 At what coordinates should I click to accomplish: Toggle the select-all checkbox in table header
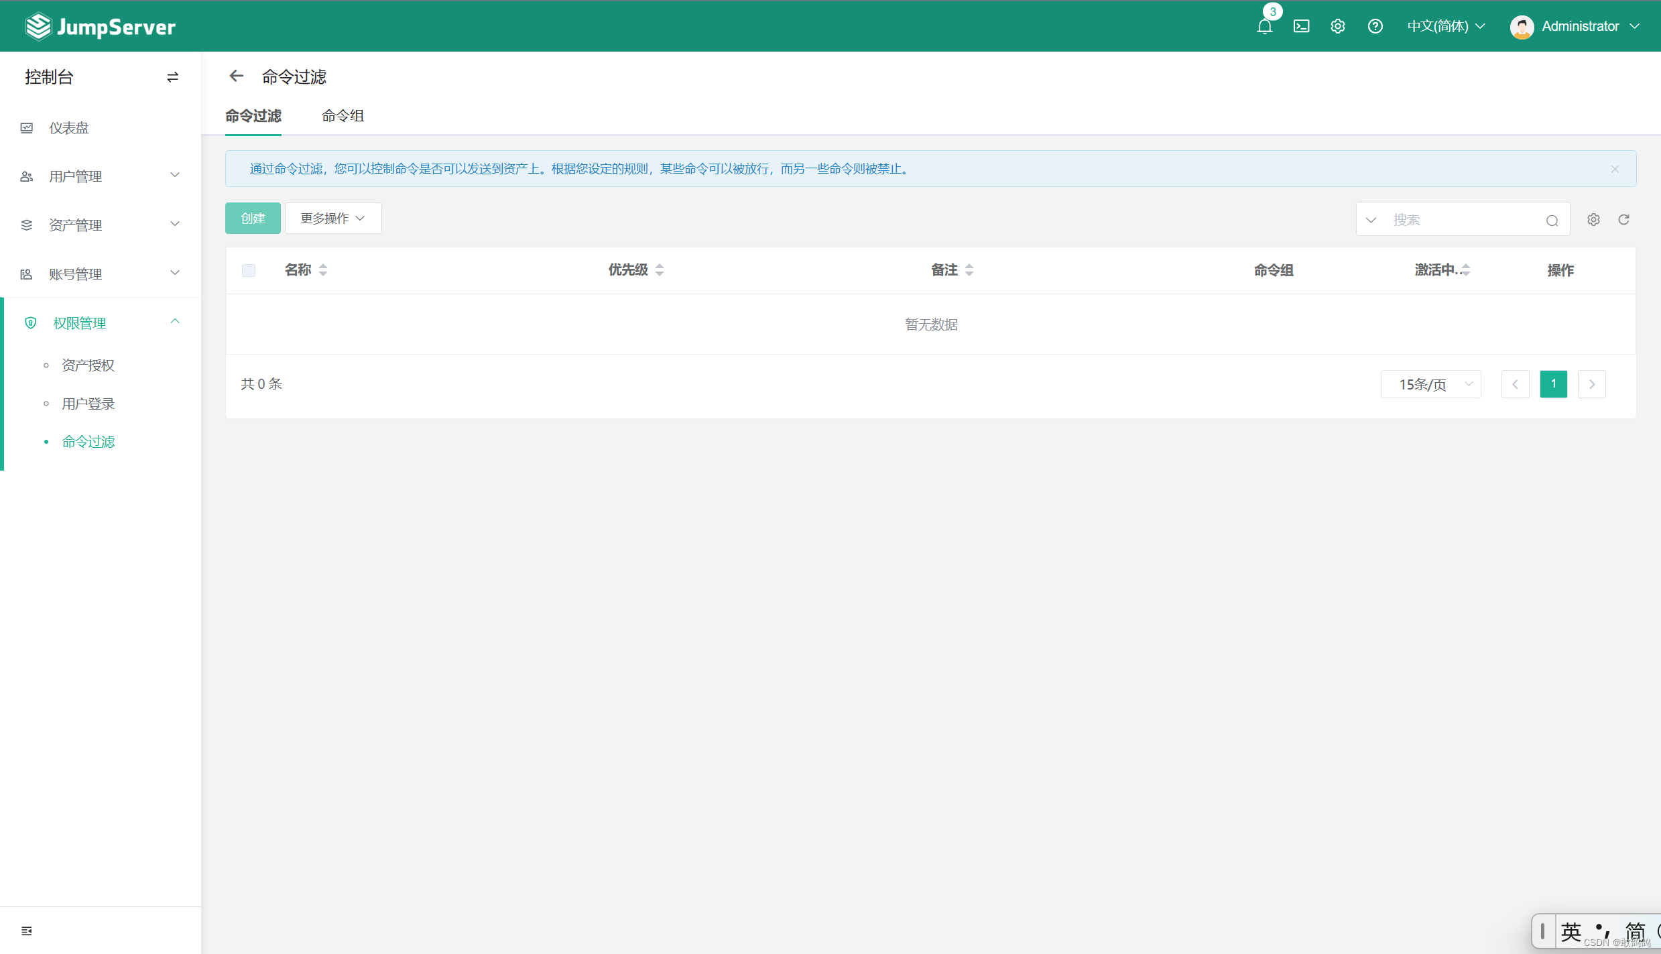pyautogui.click(x=249, y=270)
